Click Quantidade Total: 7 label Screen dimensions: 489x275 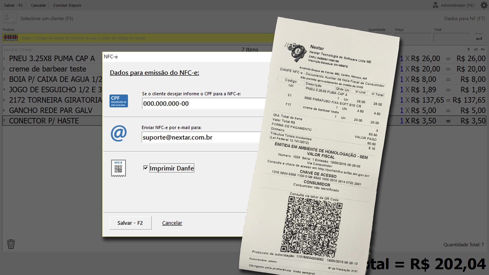pos(464,244)
